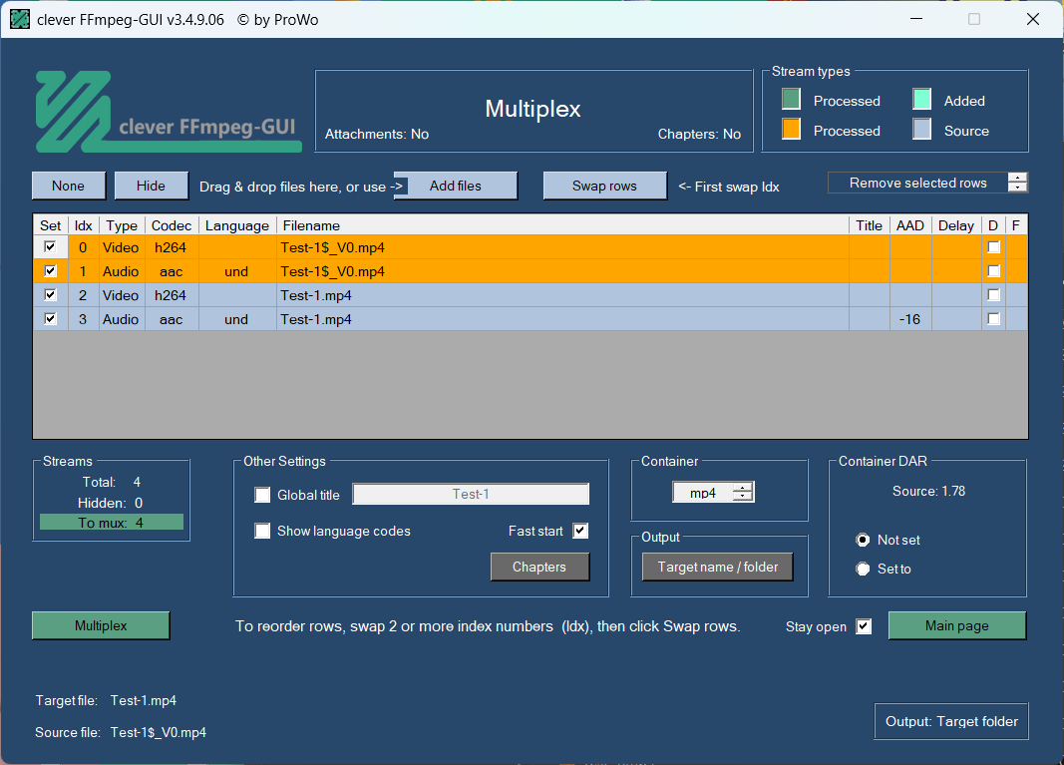Image resolution: width=1064 pixels, height=765 pixels.
Task: Click Target name / folder button
Action: [x=717, y=567]
